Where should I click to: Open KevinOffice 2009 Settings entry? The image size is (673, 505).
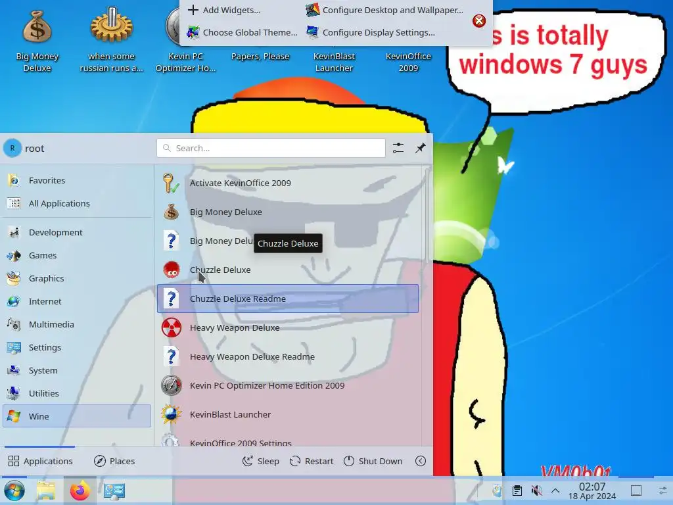288,439
